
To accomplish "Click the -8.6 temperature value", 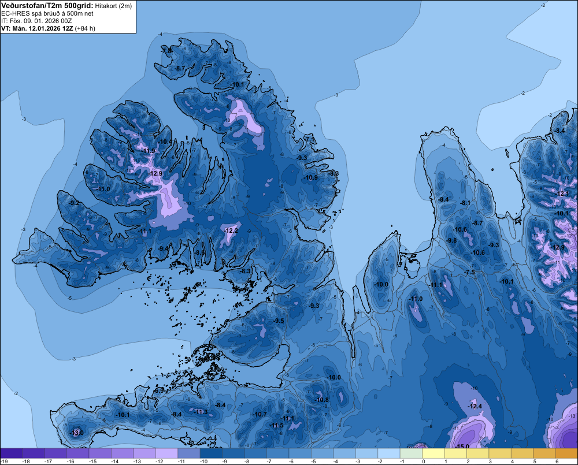I will 199,252.
